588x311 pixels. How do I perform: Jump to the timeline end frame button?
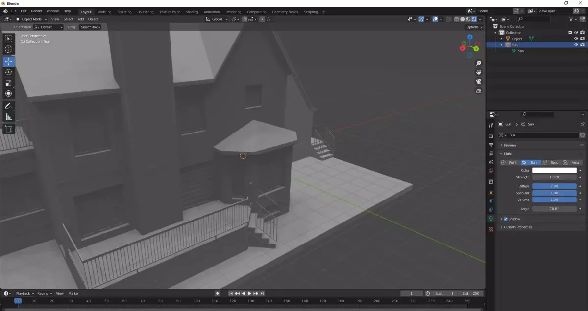tap(262, 293)
